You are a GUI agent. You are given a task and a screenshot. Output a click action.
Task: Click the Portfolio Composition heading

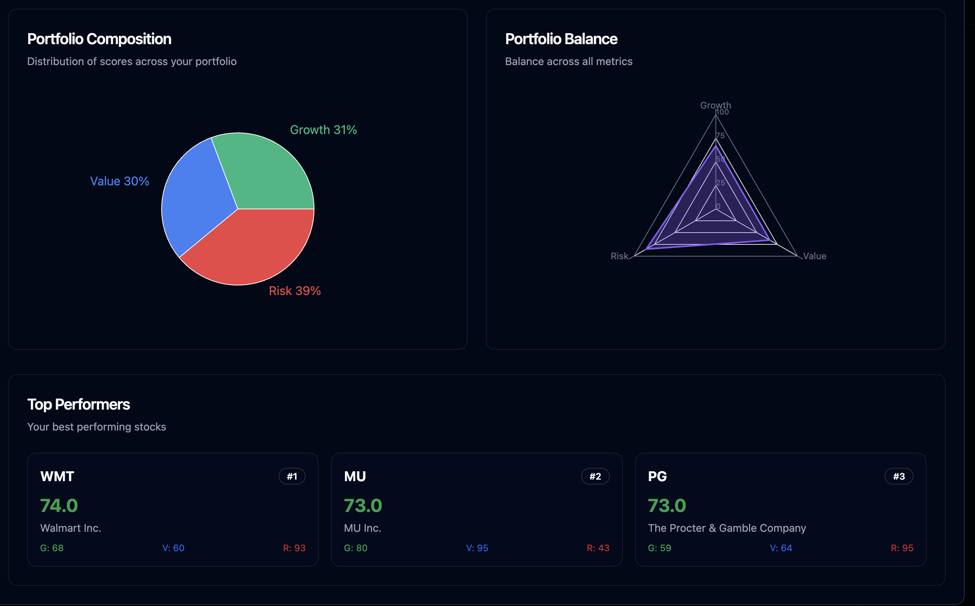click(99, 39)
